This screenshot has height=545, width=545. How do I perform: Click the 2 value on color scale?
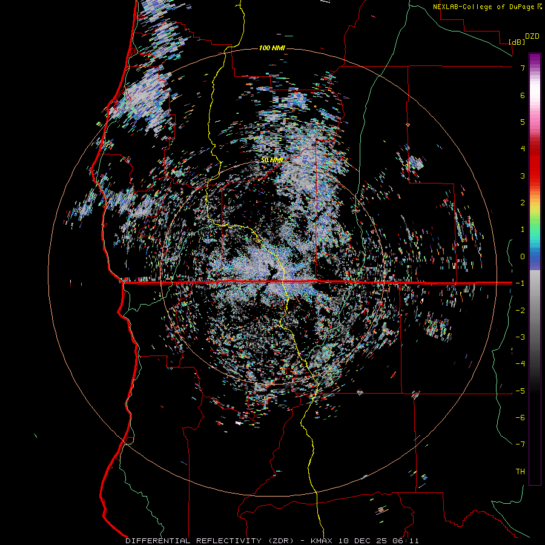523,202
